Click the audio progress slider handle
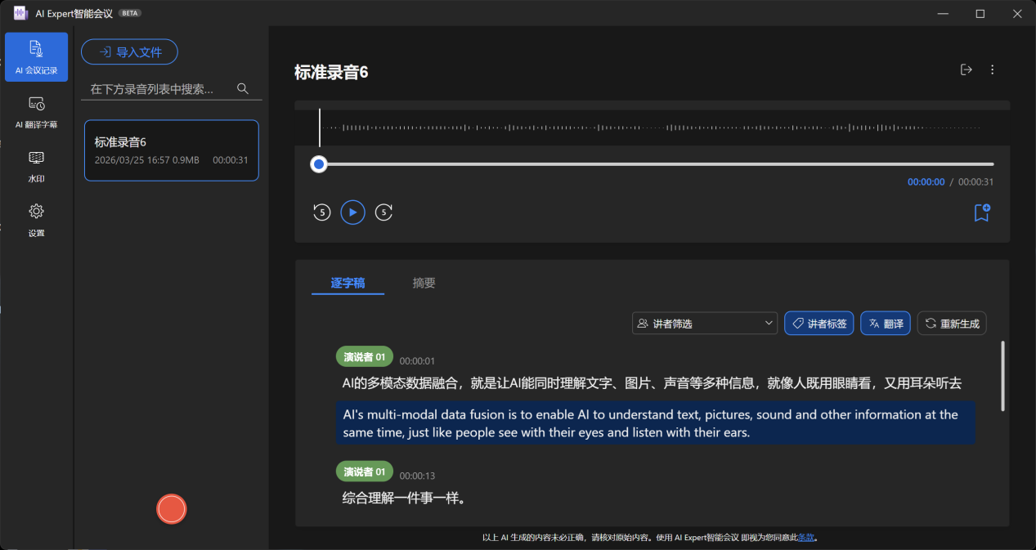The height and width of the screenshot is (550, 1036). pos(319,164)
